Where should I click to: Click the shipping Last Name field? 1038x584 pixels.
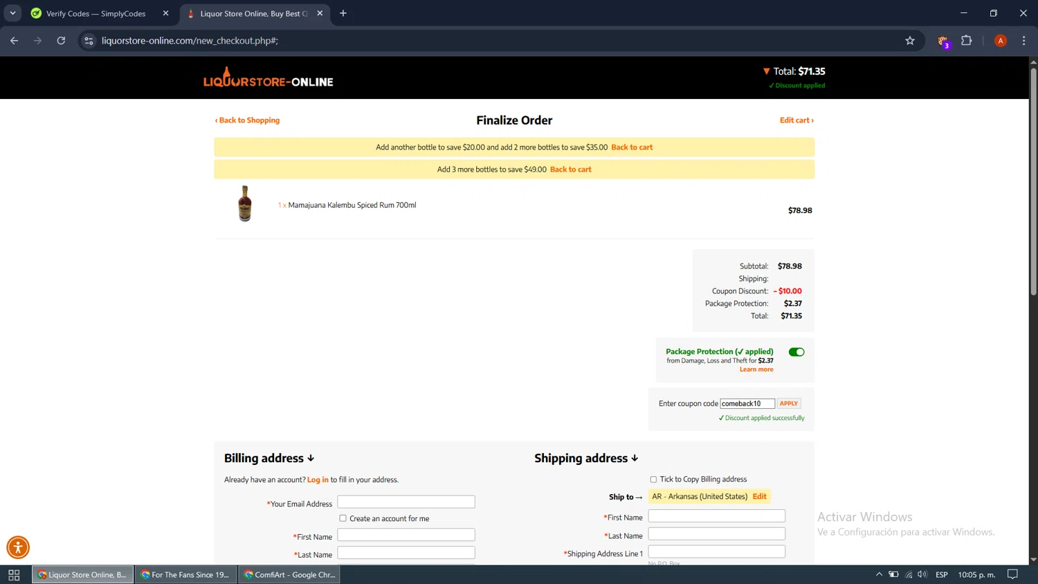pos(717,534)
